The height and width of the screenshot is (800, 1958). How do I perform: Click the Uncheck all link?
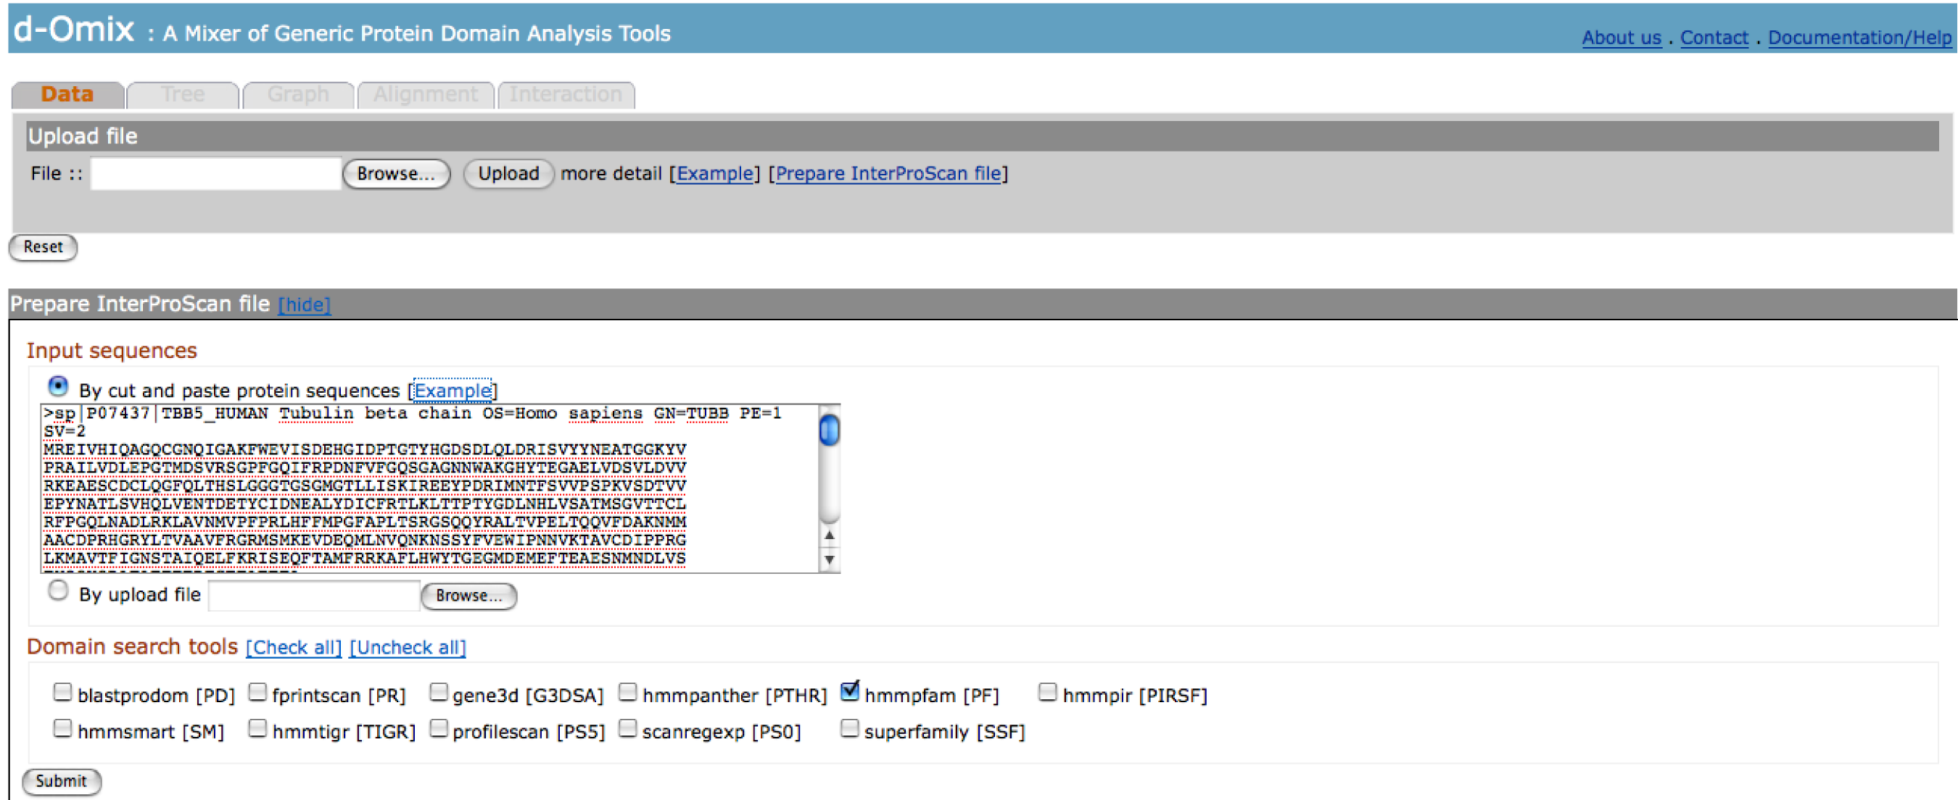click(408, 647)
